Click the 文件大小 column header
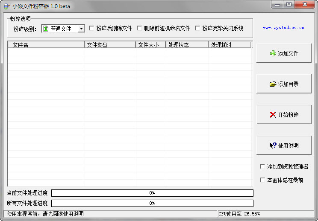Screen dimensions: 318x221 pos(151,45)
